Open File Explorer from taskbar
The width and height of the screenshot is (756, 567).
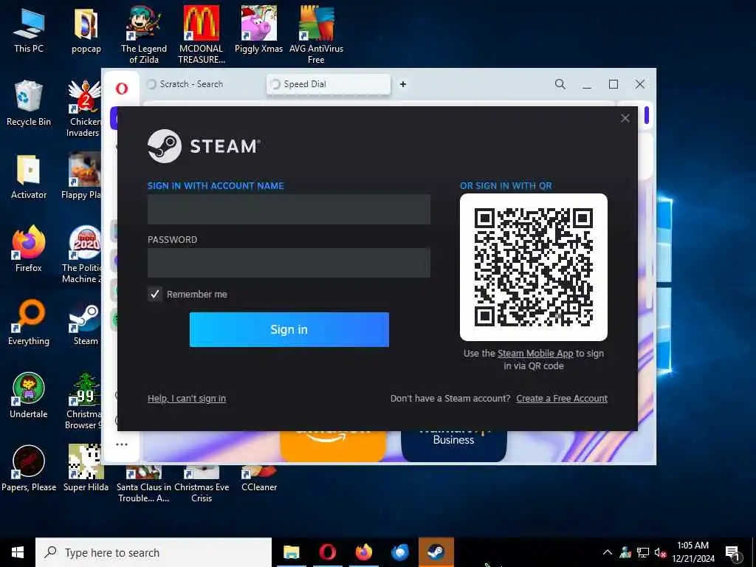(x=291, y=552)
